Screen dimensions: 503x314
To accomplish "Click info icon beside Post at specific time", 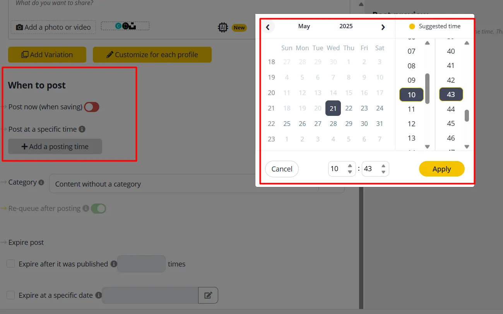I will click(82, 129).
